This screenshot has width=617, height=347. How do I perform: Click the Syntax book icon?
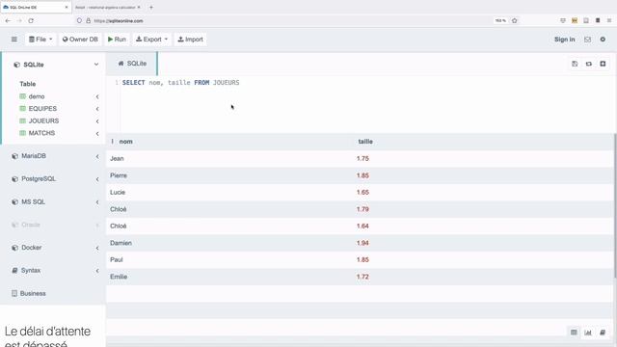pyautogui.click(x=15, y=270)
